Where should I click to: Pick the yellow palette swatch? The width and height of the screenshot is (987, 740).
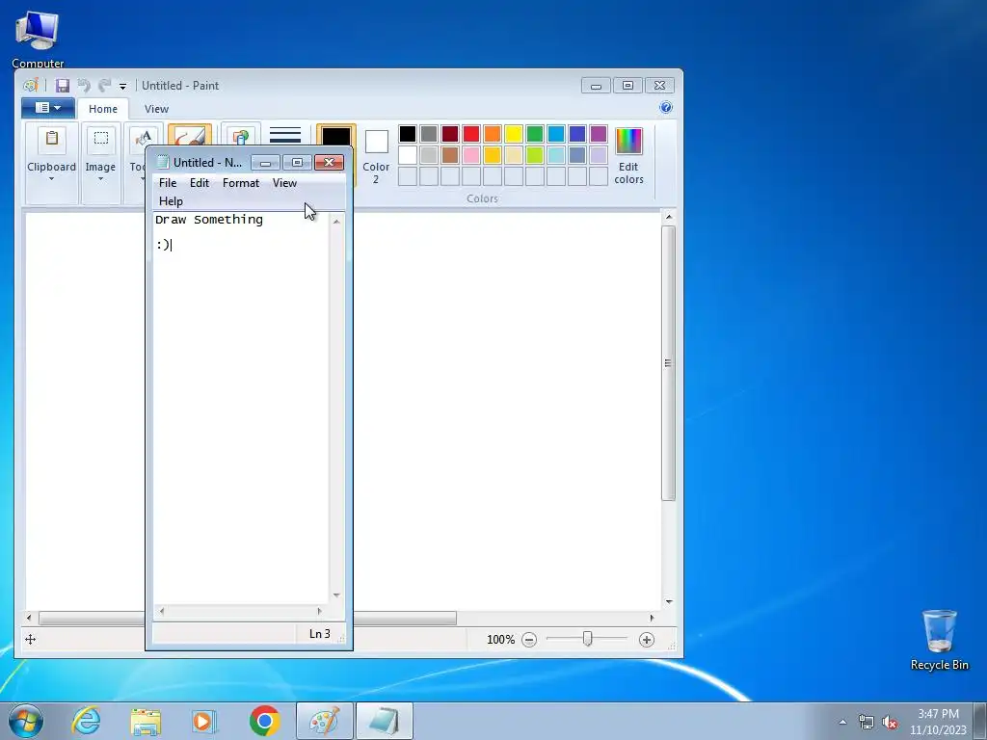pos(514,133)
